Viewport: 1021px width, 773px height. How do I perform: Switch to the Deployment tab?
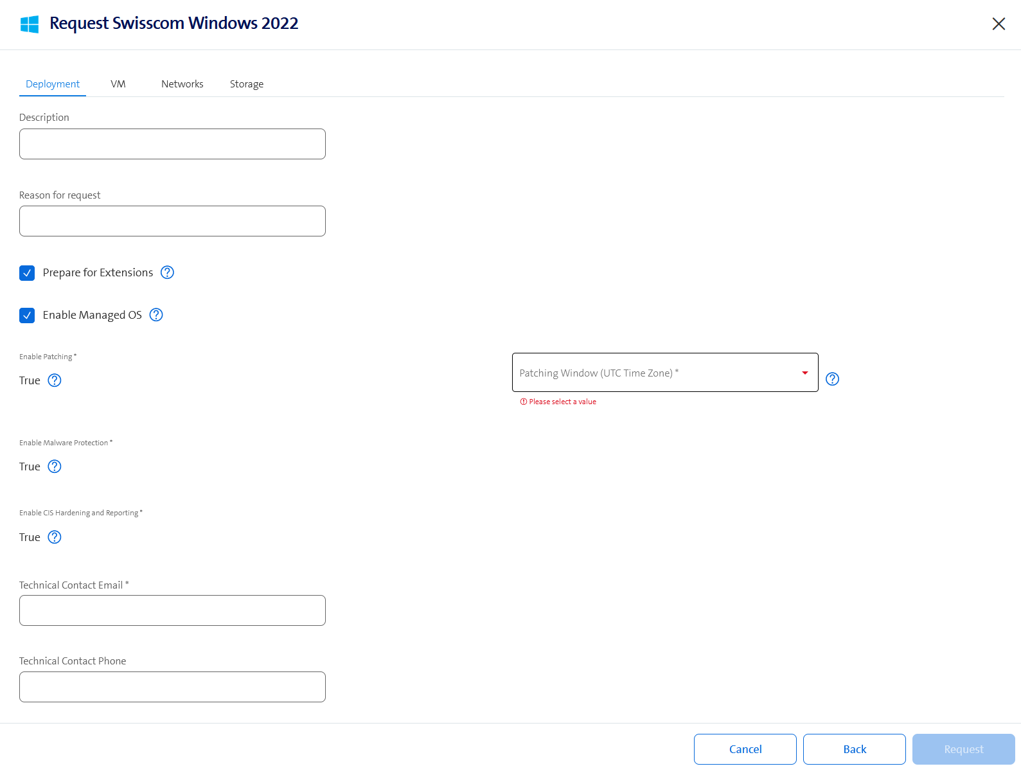(53, 84)
